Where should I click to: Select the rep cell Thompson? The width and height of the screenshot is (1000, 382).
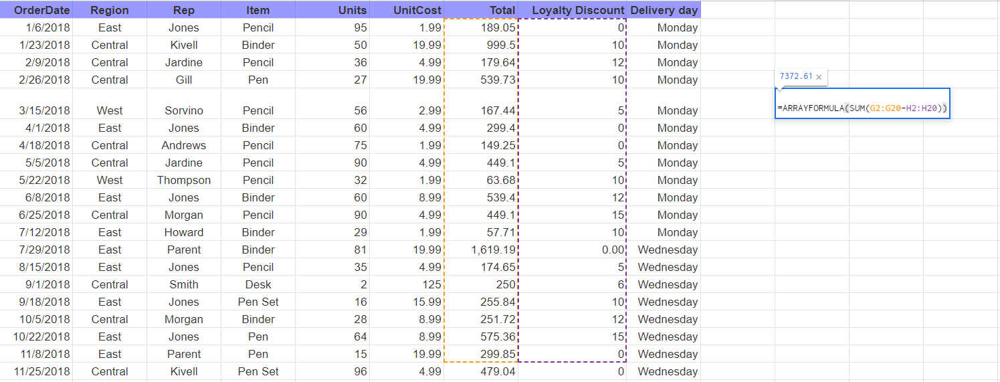click(184, 180)
